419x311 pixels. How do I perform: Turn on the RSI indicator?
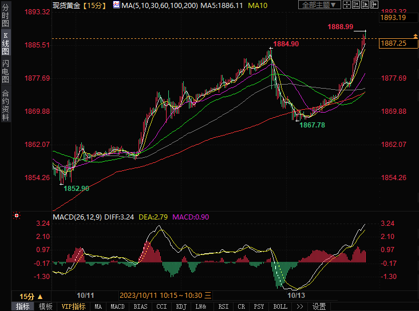223,306
